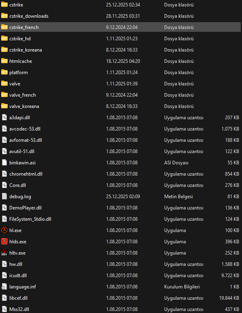Click the valve folder icon
The width and height of the screenshot is (242, 313).
coord(4,83)
